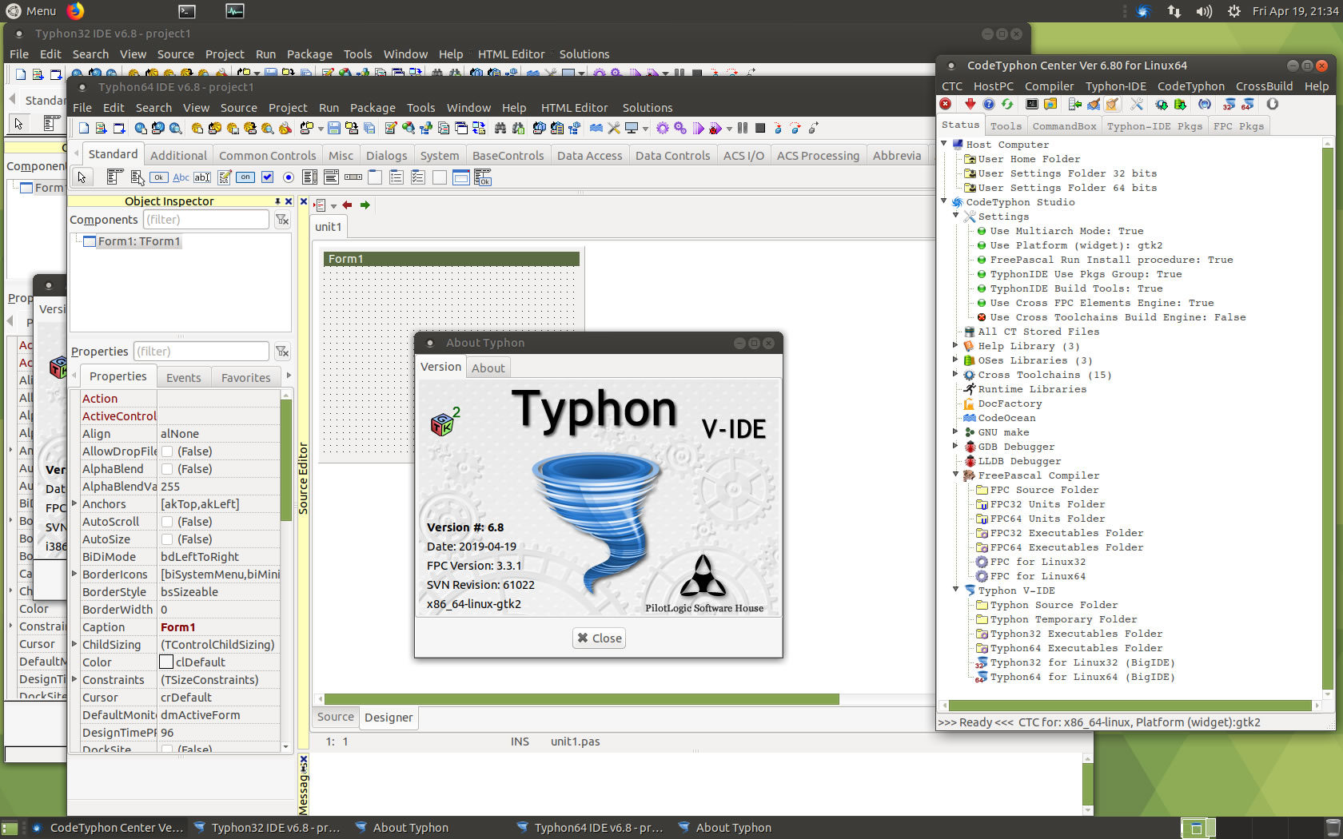The width and height of the screenshot is (1343, 839).
Task: Select TMainMenu component in Standard palette
Action: point(114,177)
